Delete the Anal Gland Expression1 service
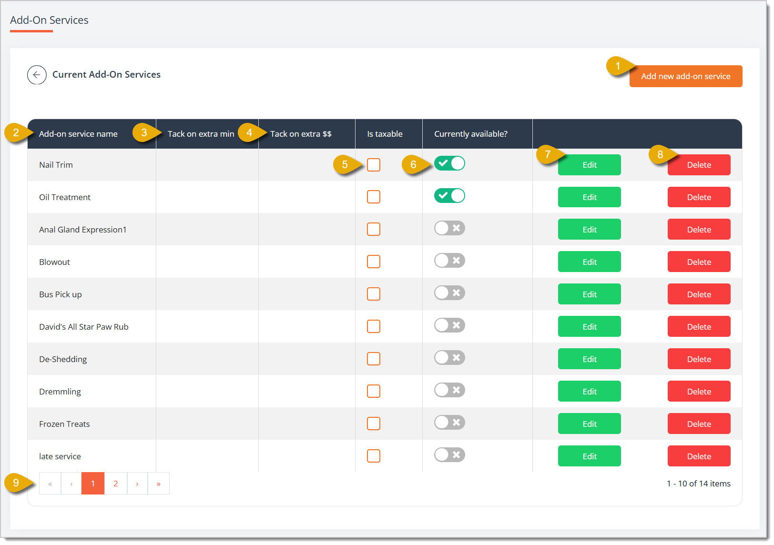The height and width of the screenshot is (545, 774). point(699,230)
